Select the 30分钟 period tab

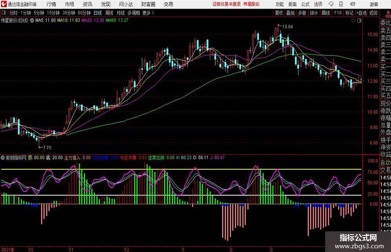(x=69, y=13)
